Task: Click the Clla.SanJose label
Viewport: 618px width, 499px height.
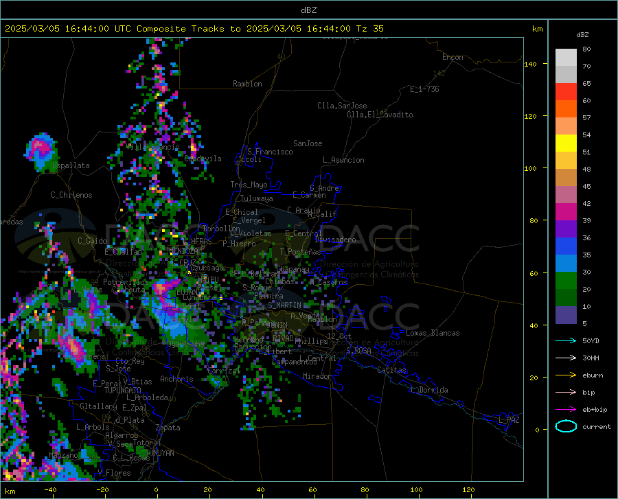Action: click(x=342, y=106)
